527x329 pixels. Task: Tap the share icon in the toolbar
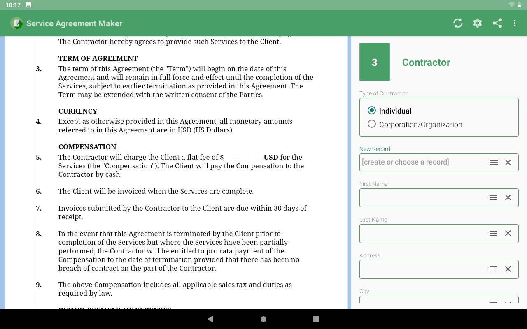pos(497,23)
